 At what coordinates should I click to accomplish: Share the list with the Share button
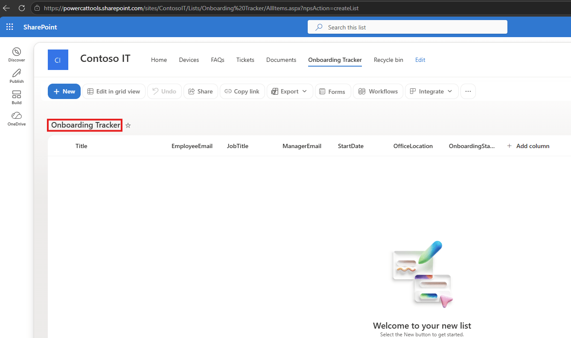click(201, 91)
